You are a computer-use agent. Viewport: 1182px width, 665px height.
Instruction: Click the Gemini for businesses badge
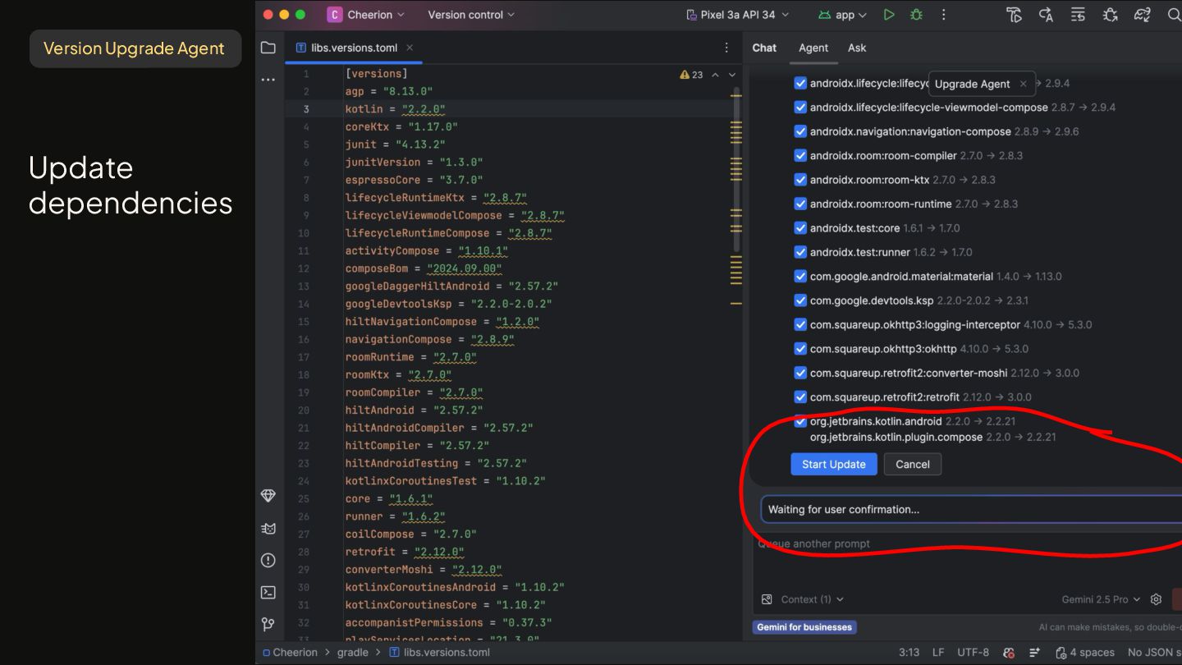[804, 627]
